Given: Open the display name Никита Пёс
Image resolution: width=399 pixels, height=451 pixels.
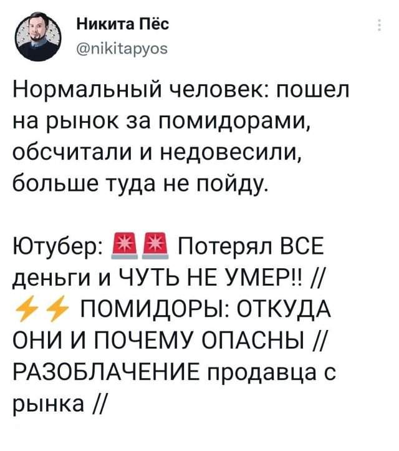Looking at the screenshot, I should (x=123, y=24).
